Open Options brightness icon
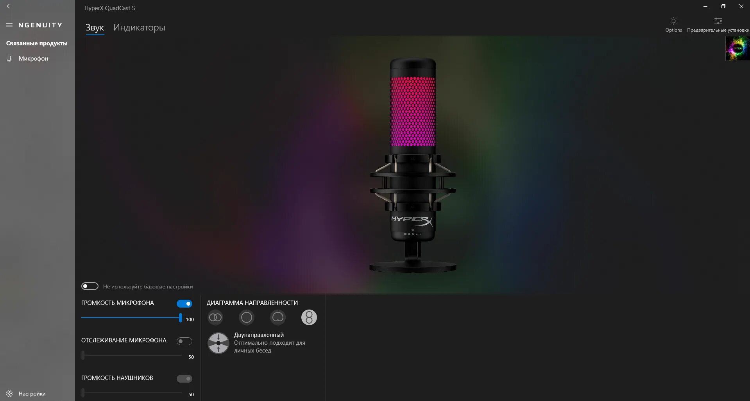 pyautogui.click(x=673, y=21)
